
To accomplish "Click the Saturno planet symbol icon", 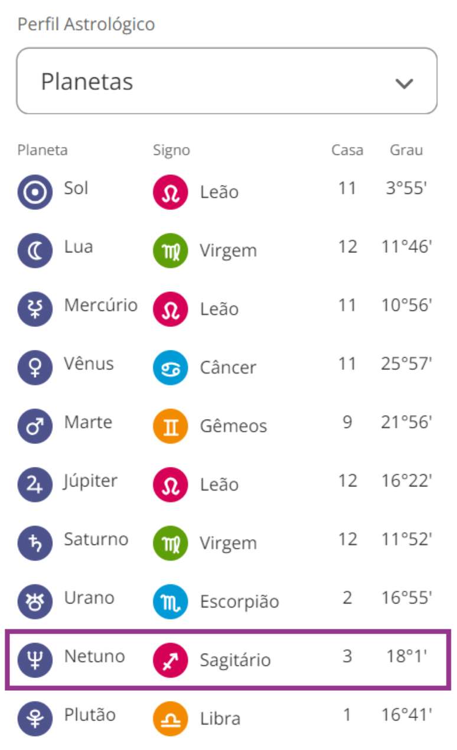I will coord(35,544).
